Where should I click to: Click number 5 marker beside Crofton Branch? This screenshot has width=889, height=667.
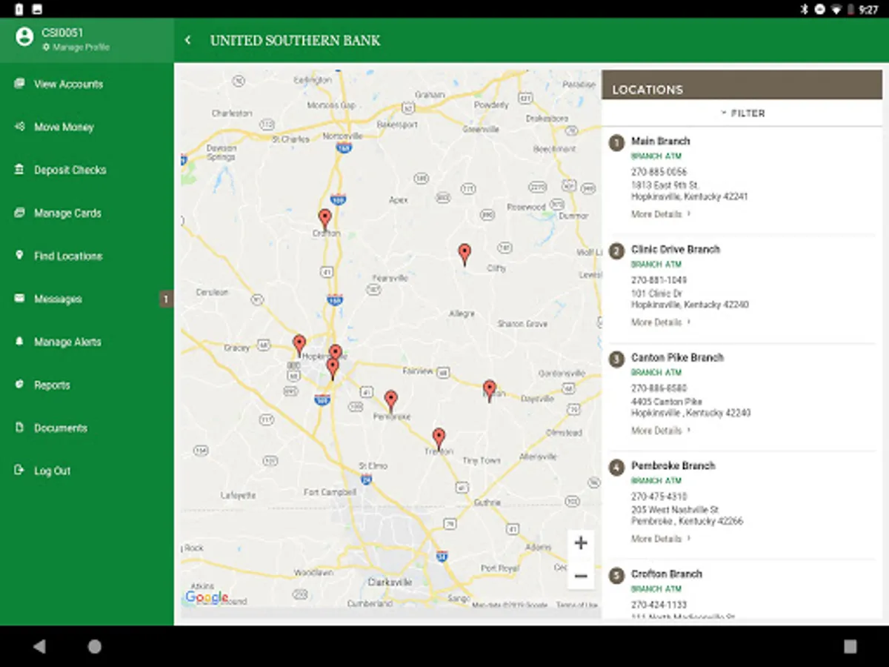coord(616,575)
